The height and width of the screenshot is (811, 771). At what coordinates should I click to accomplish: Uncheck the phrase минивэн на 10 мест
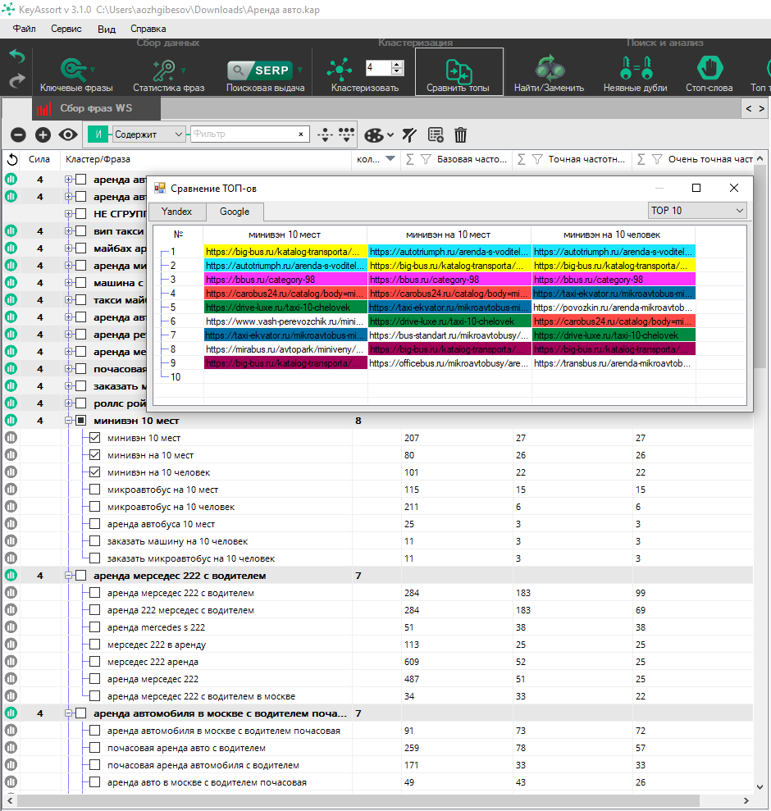94,455
